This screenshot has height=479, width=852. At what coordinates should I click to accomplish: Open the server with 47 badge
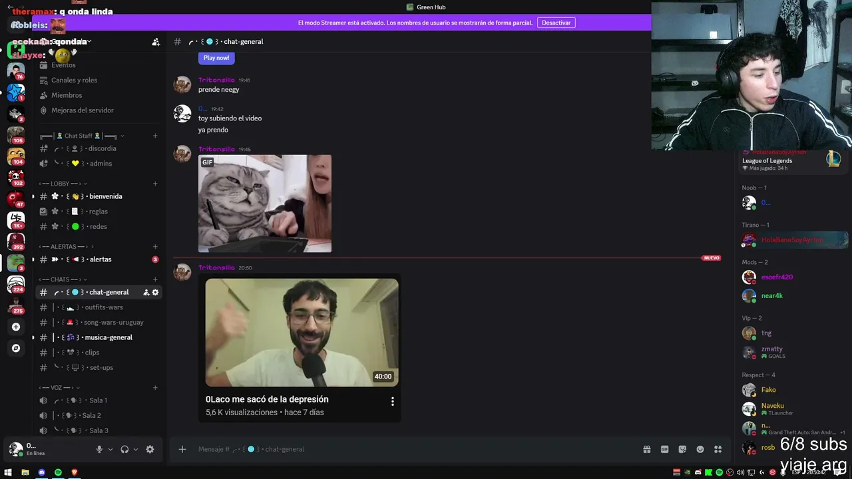16,198
